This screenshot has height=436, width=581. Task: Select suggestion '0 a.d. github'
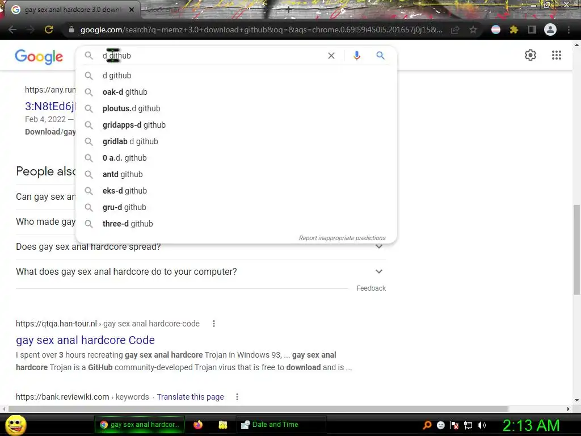click(x=236, y=158)
